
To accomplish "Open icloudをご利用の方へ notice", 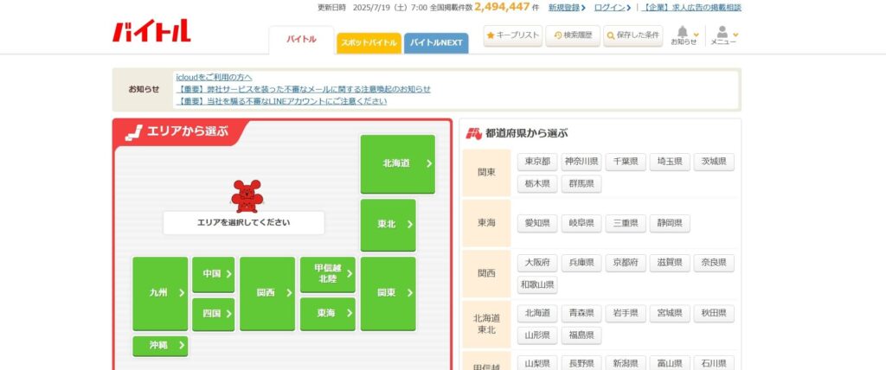I will coord(215,78).
